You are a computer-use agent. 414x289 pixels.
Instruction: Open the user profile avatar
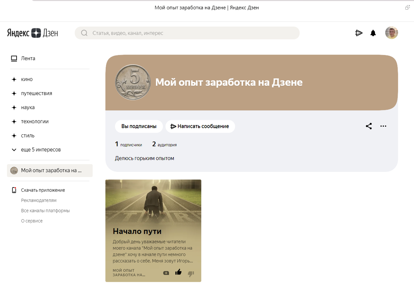392,33
